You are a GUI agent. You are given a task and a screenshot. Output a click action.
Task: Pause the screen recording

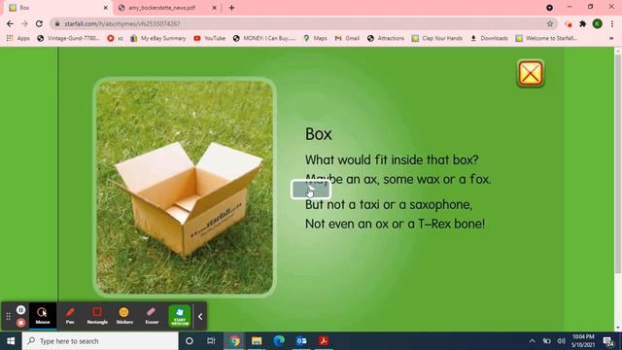click(x=21, y=310)
